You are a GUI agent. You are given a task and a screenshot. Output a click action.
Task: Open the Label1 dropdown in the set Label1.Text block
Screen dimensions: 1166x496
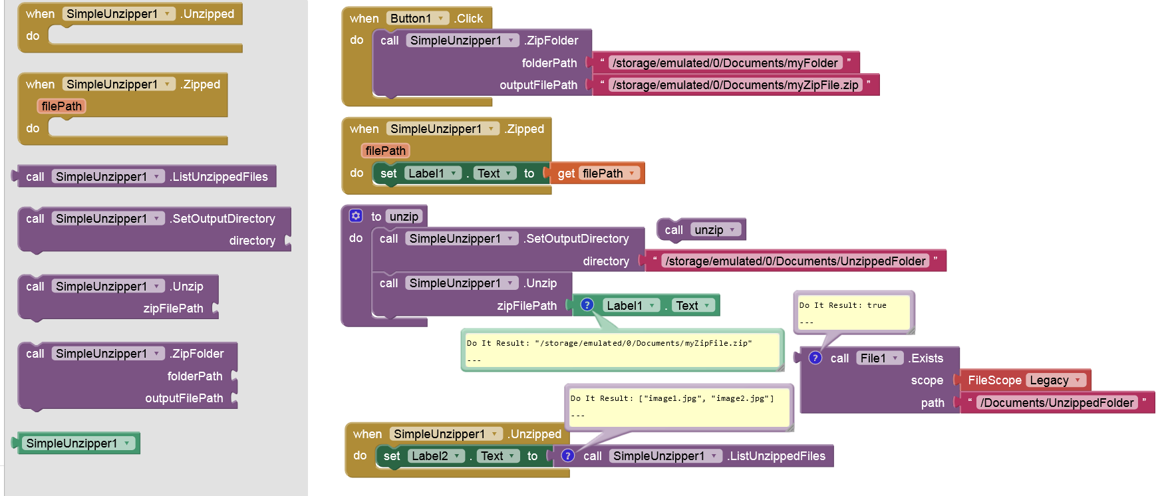tap(432, 174)
